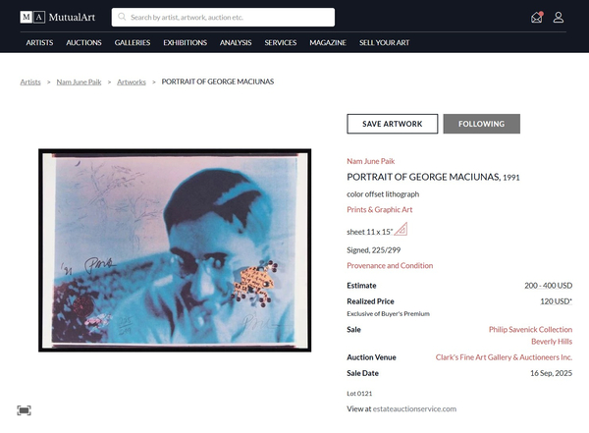Open the Artists menu

(39, 43)
